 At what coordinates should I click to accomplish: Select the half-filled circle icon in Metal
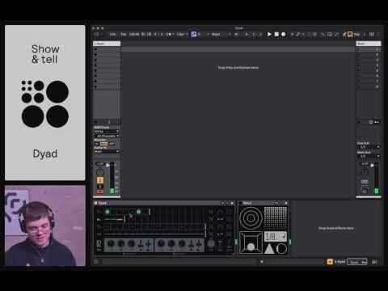[x=281, y=249]
